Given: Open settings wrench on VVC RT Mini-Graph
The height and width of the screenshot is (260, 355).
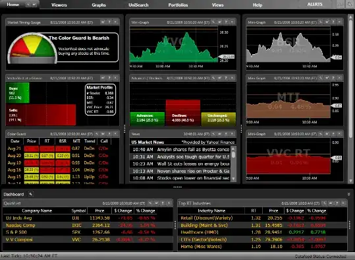Looking at the screenshot, I should [x=321, y=134].
